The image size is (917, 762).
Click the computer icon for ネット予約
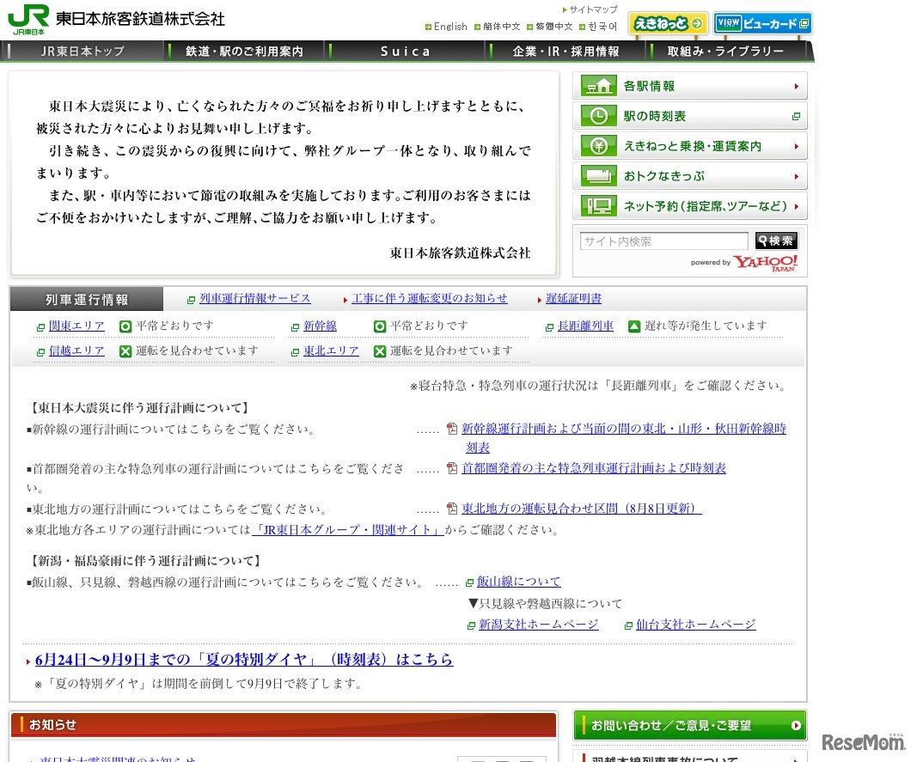[598, 206]
